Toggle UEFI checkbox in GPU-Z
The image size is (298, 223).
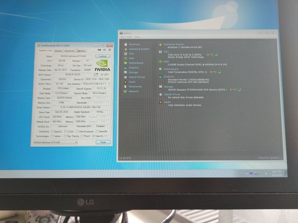pyautogui.click(x=102, y=75)
